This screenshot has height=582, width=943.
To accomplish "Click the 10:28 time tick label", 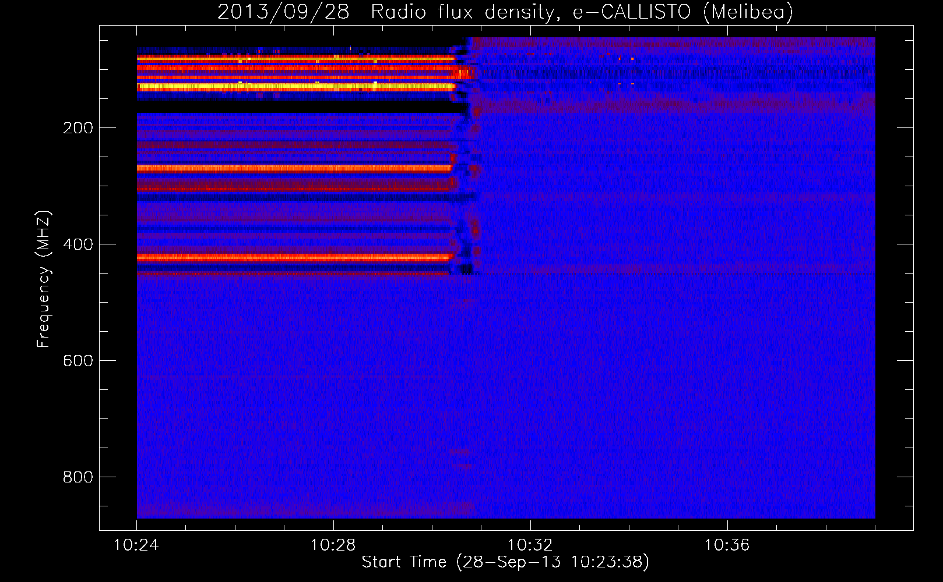I will (333, 545).
